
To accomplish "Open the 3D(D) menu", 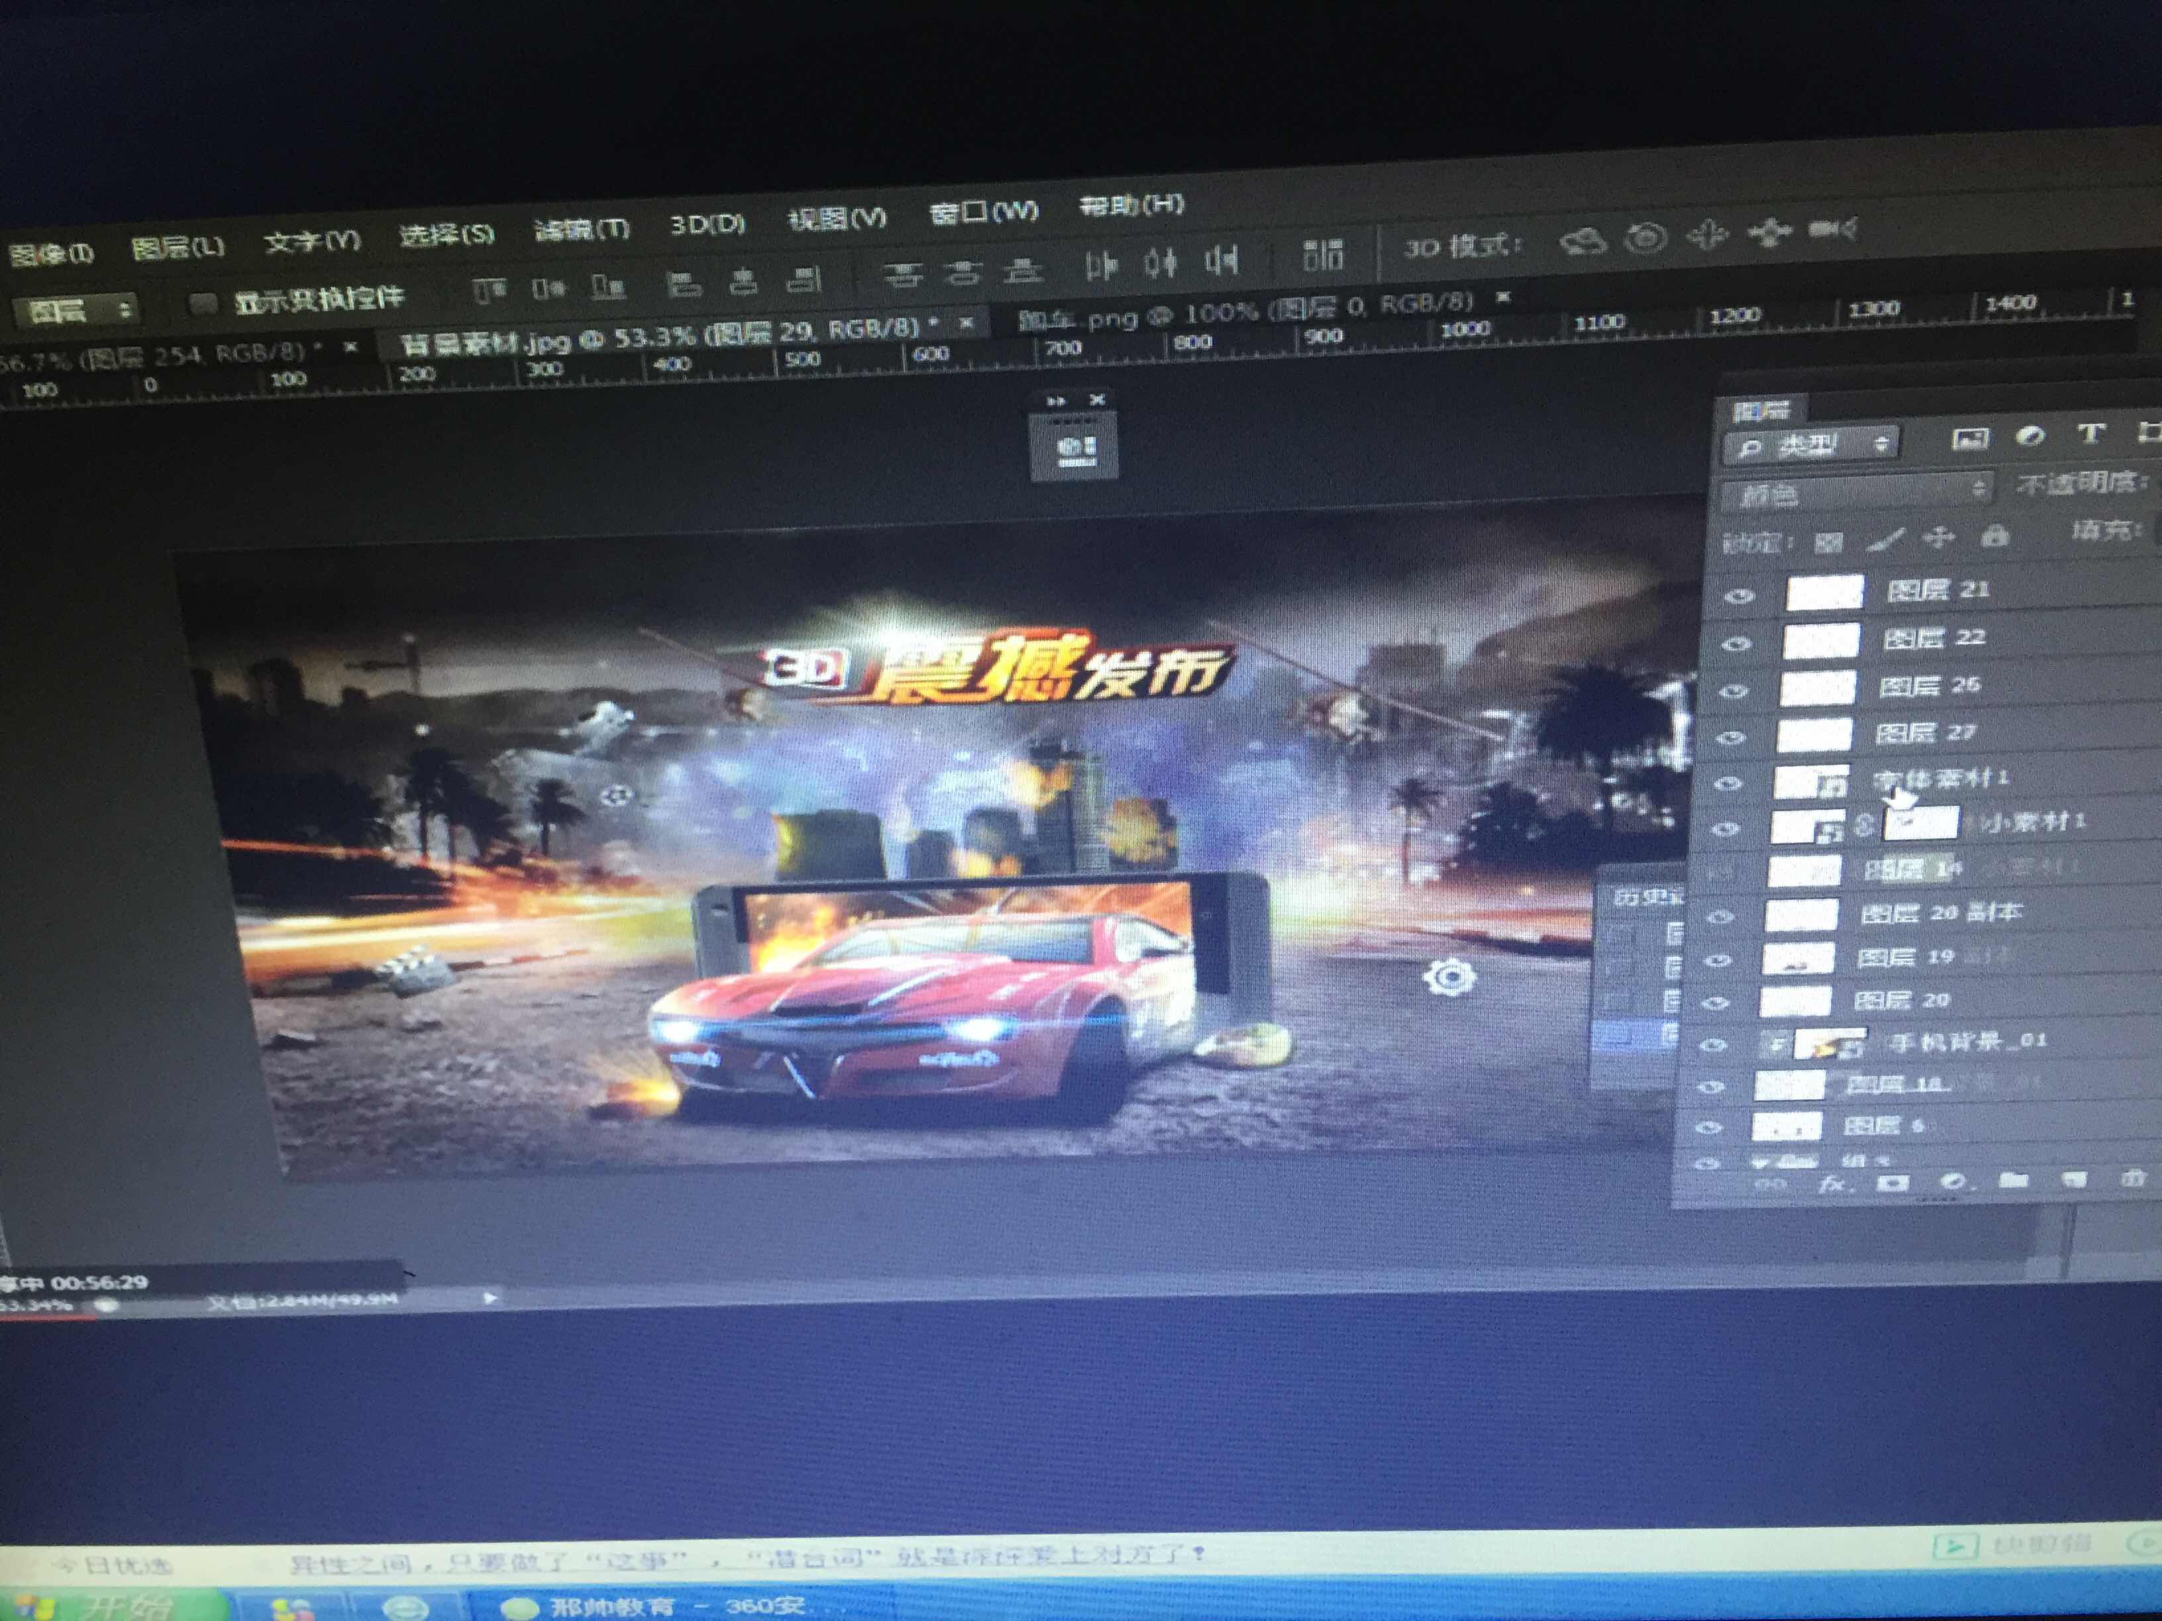I will pos(707,224).
